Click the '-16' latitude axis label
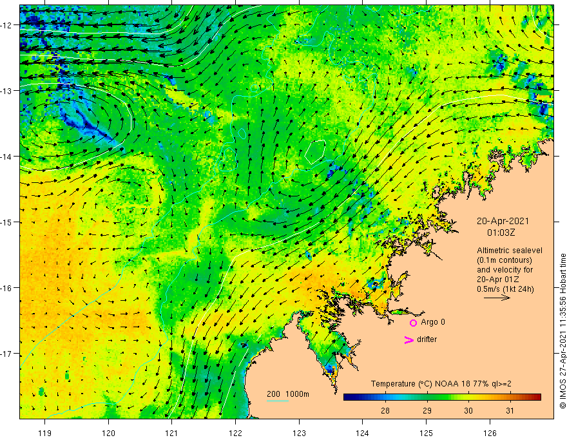The width and height of the screenshot is (567, 438). point(6,288)
